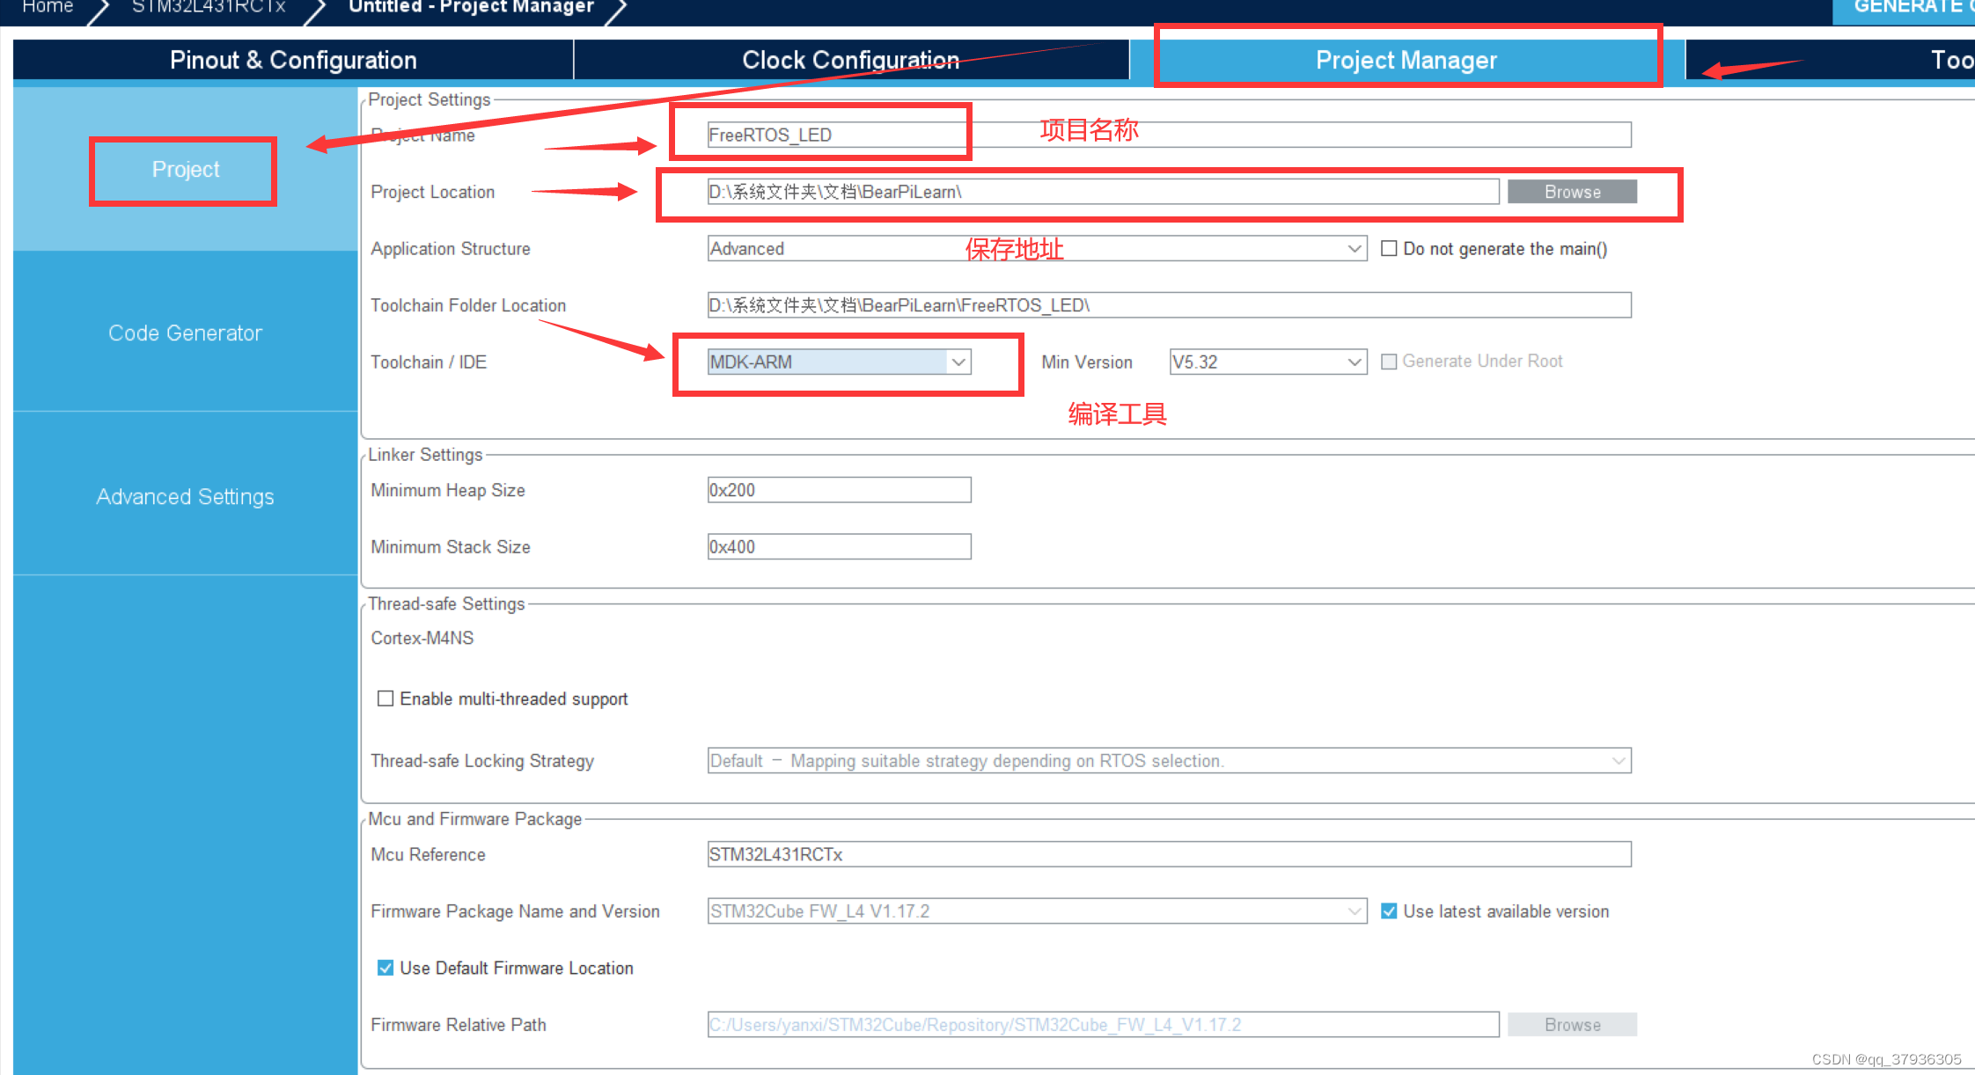Switch to Clock Configuration tab
The image size is (1975, 1075).
850,60
